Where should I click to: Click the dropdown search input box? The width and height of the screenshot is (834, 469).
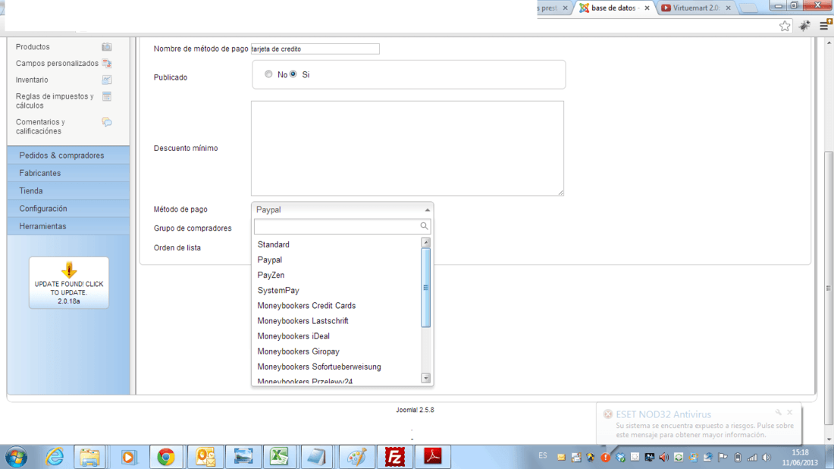pyautogui.click(x=342, y=226)
